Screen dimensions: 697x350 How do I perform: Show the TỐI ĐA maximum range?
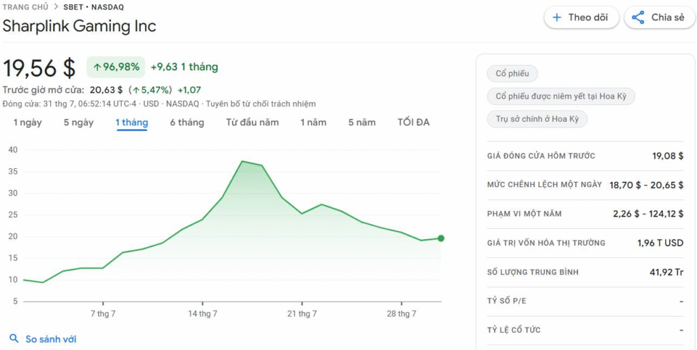[413, 123]
